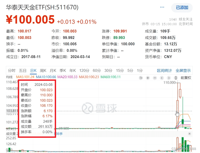The image size is (200, 153).
Task: Toggle the MA60 moving average indicator
Action: [110, 77]
